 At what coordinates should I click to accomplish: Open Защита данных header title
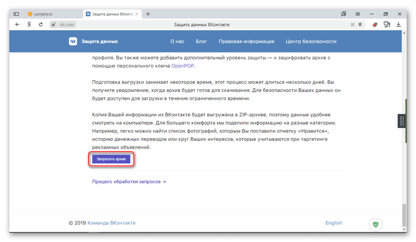(99, 42)
